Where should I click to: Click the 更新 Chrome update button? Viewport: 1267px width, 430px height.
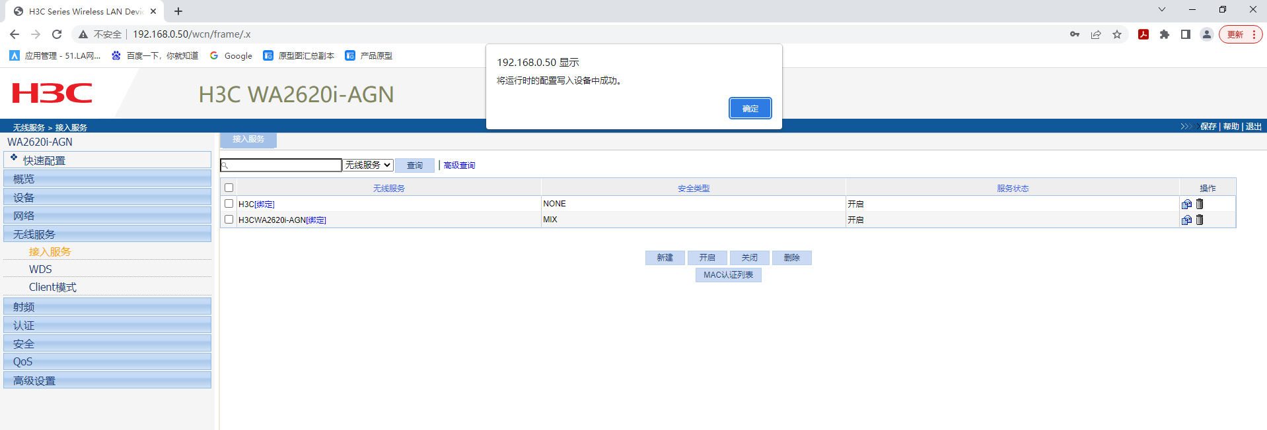click(x=1241, y=34)
